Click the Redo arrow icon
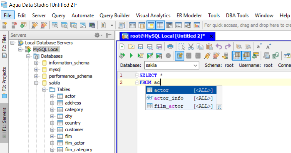 point(228,46)
